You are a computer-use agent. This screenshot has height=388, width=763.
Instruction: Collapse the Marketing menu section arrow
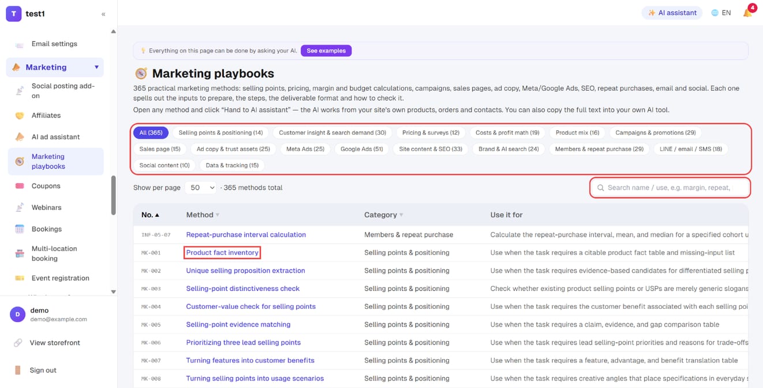[96, 67]
